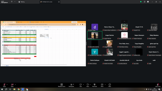This screenshot has height=91, width=162.
Task: Click Angie Patricia participant tile
Action: pyautogui.click(x=110, y=35)
